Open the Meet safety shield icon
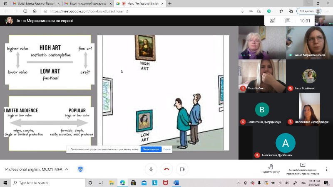Image resolution: width=333 pixels, height=187 pixels. pos(80,169)
